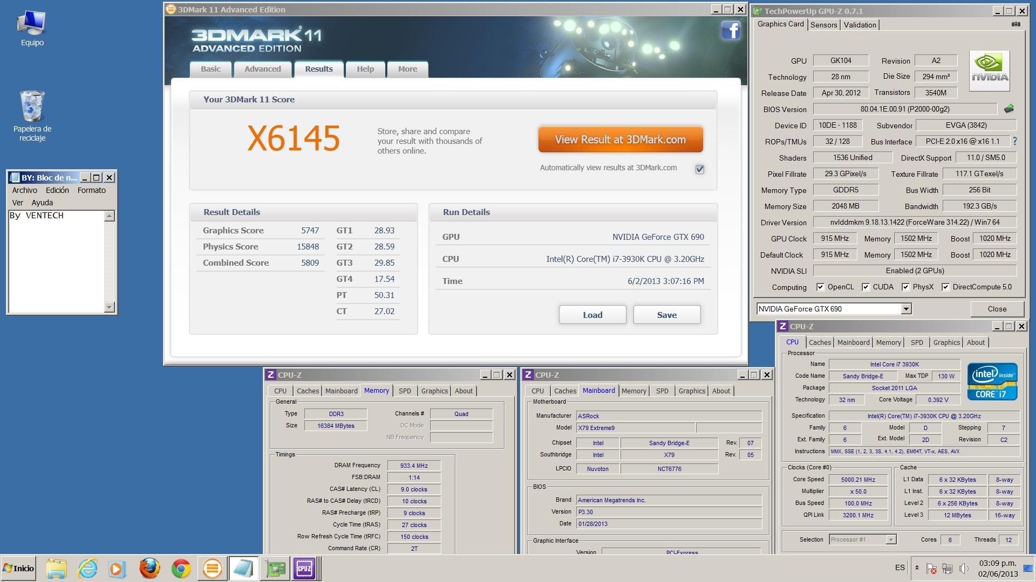
Task: Click View Result at 3DMark.com button
Action: (621, 140)
